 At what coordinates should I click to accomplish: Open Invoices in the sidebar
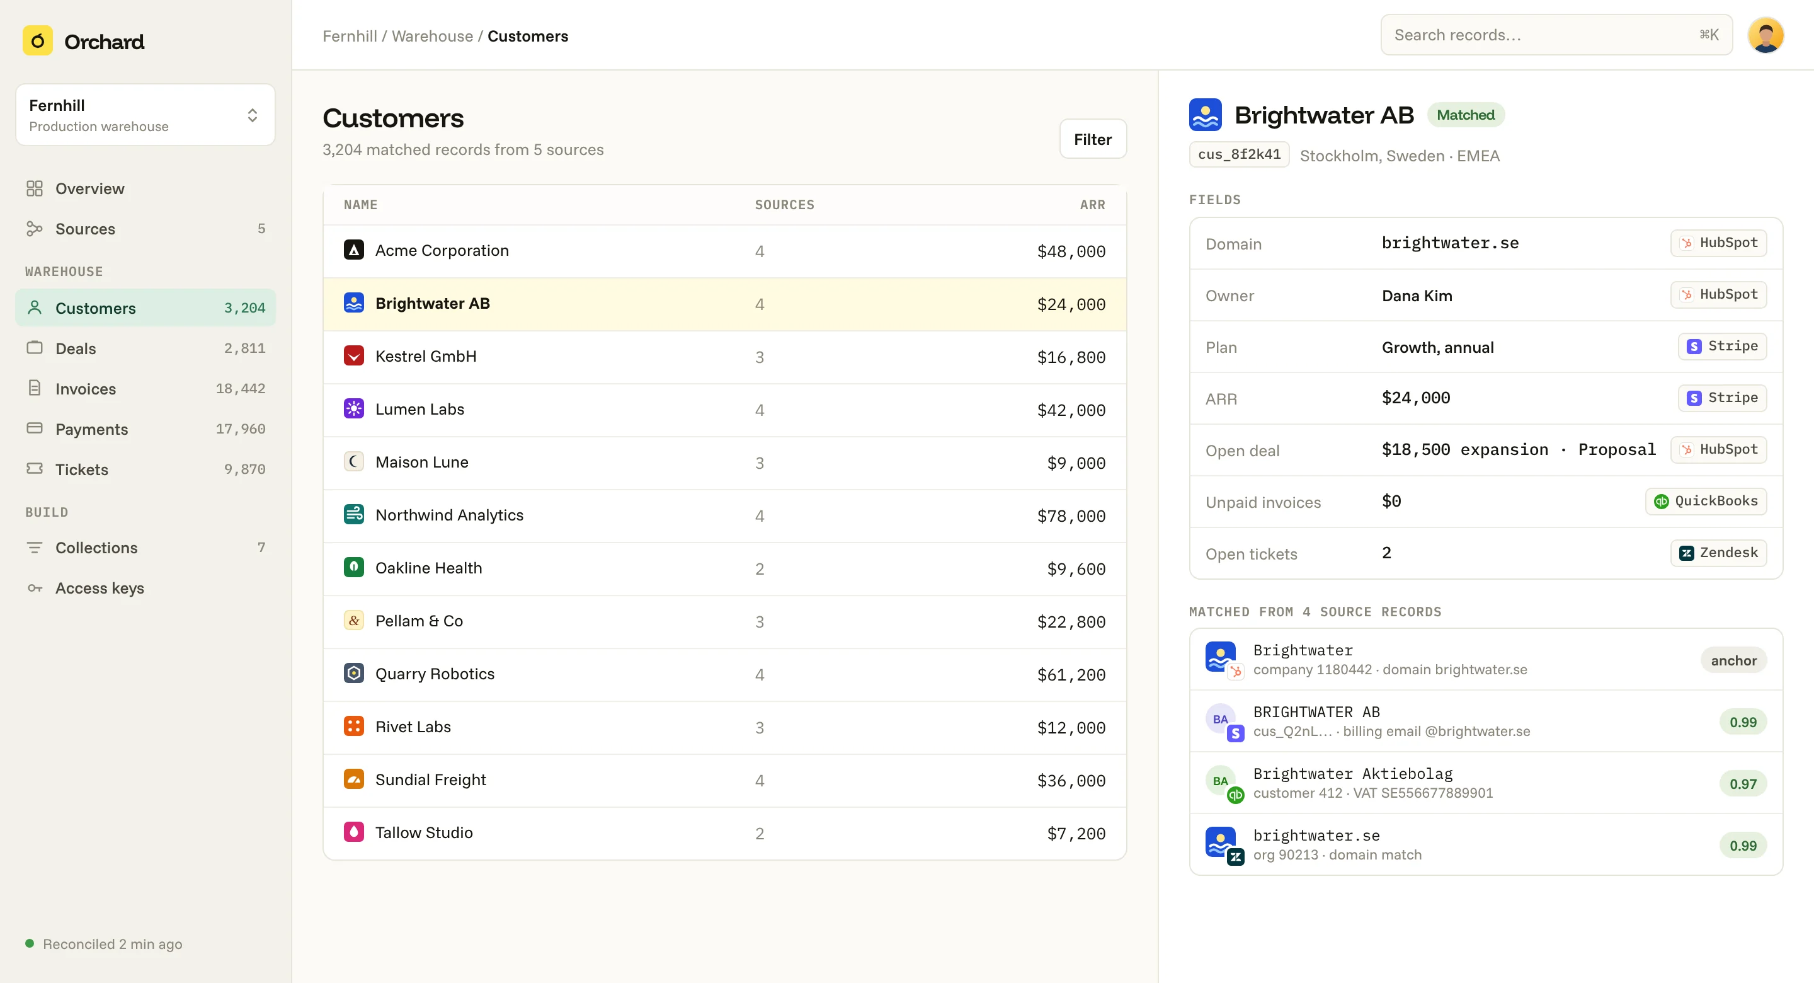click(x=145, y=388)
